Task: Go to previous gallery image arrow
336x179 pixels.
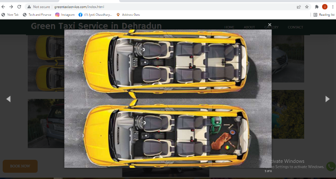Action: pyautogui.click(x=9, y=99)
